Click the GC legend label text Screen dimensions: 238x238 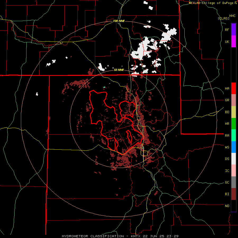point(227,182)
